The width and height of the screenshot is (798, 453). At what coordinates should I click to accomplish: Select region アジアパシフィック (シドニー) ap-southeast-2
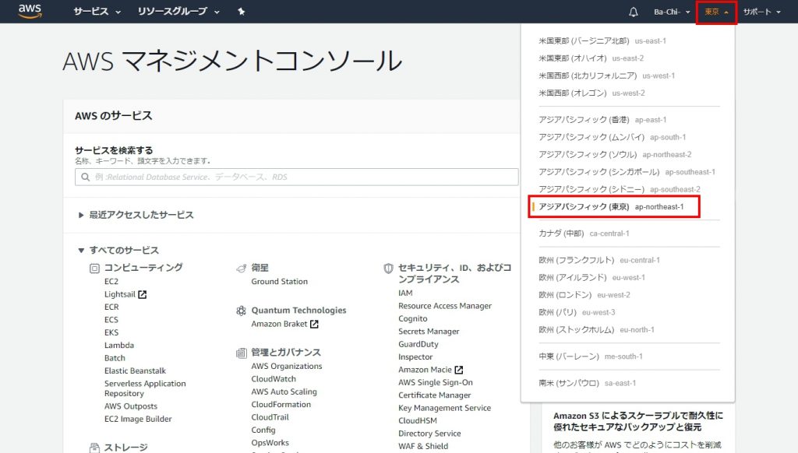(x=620, y=189)
